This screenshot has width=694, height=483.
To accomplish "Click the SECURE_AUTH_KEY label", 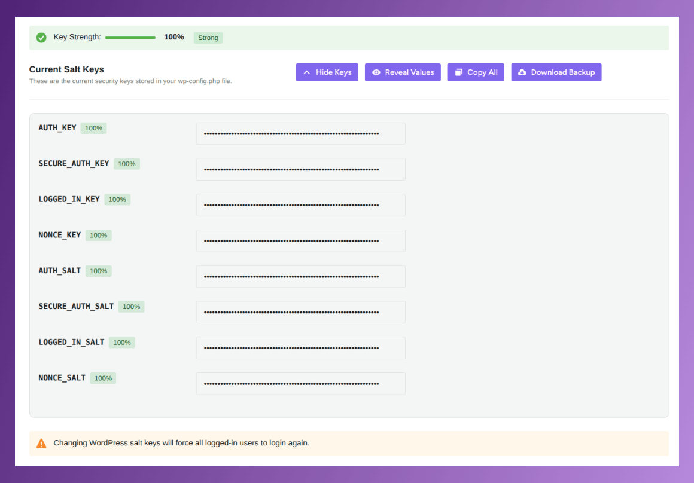I will point(74,164).
